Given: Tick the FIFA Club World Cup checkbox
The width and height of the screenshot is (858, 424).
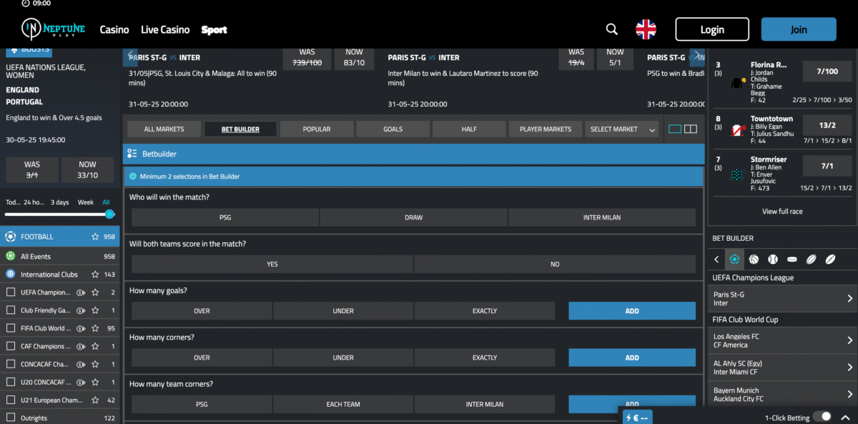Looking at the screenshot, I should 10,328.
